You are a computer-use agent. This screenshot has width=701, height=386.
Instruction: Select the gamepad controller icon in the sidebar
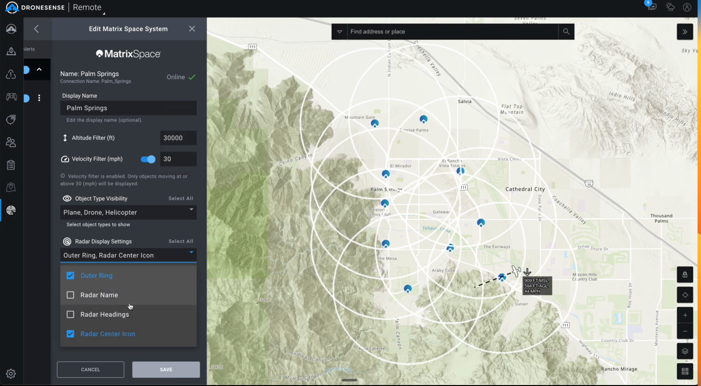point(11,96)
